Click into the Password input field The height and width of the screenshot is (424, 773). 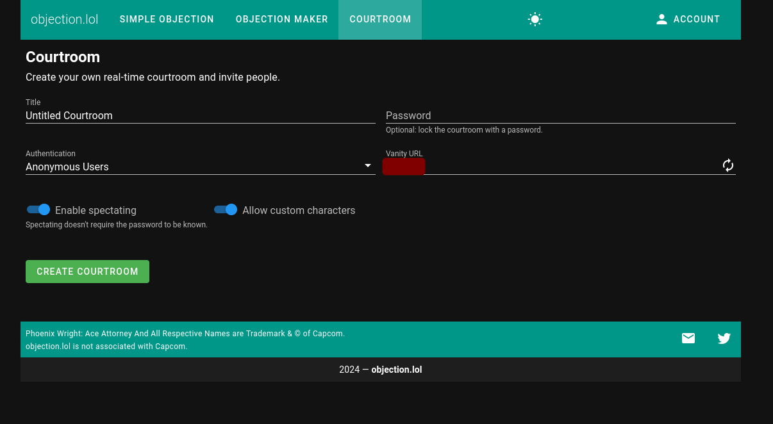point(560,115)
